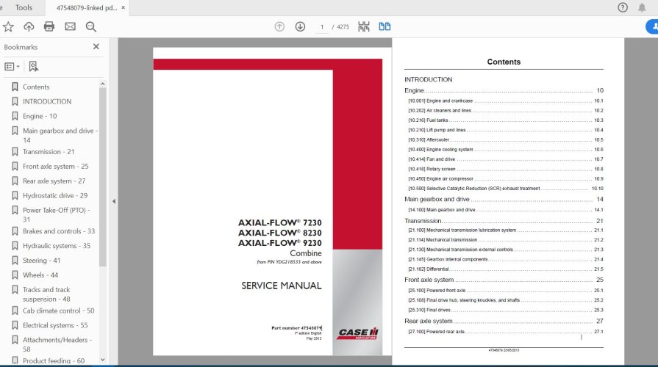The height and width of the screenshot is (367, 658).
Task: Click [10.216] Fuel tanks contents entry
Action: tap(506, 120)
